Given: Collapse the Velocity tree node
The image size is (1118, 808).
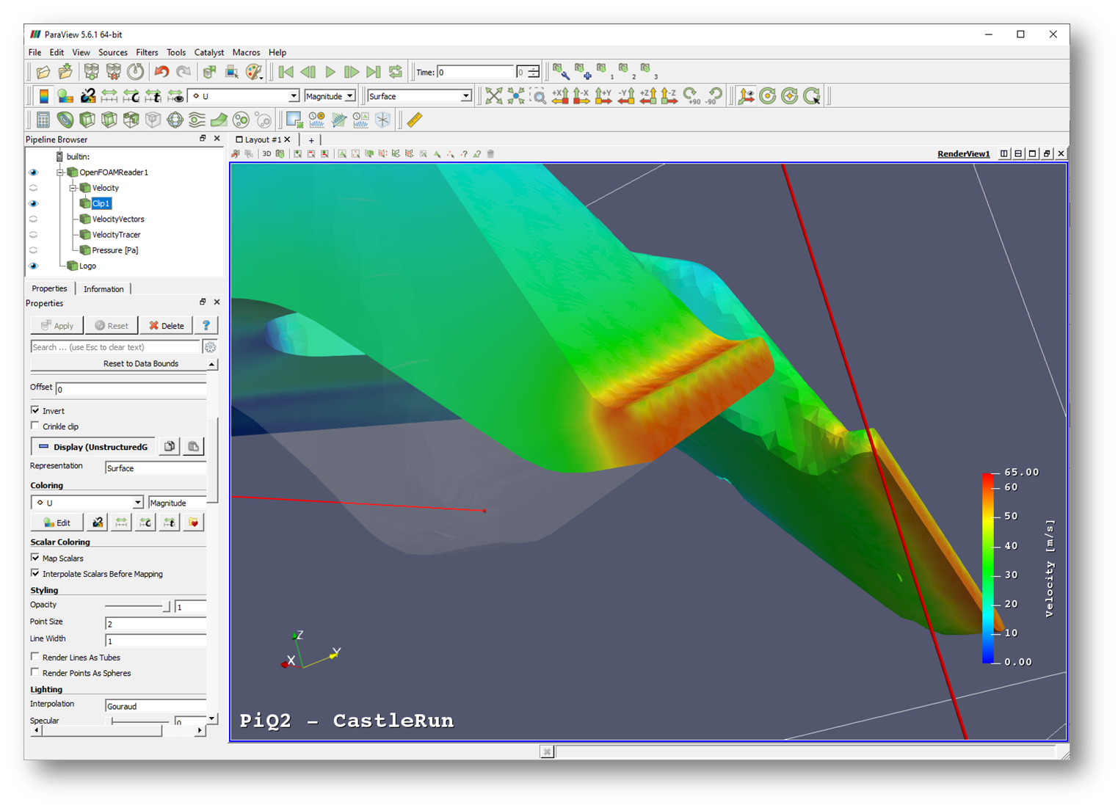Looking at the screenshot, I should click(73, 188).
